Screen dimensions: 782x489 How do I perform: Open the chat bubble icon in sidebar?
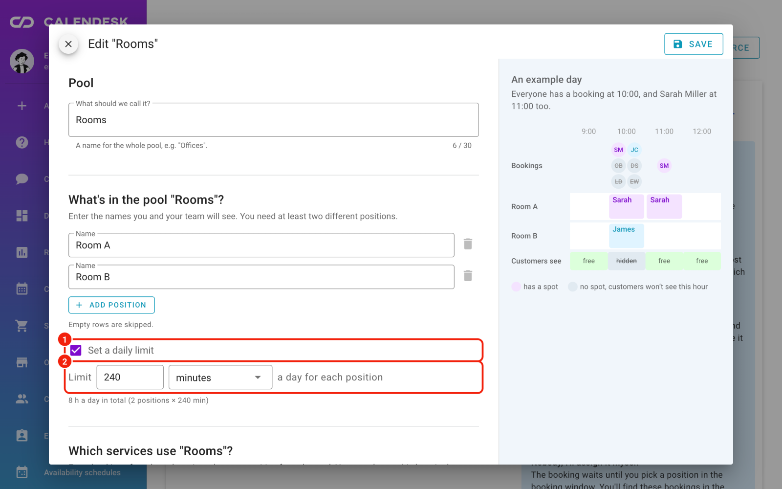coord(22,179)
